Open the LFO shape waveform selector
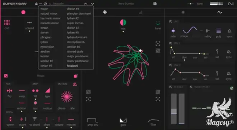Viewport: 237px width, 130px height. click(x=190, y=30)
